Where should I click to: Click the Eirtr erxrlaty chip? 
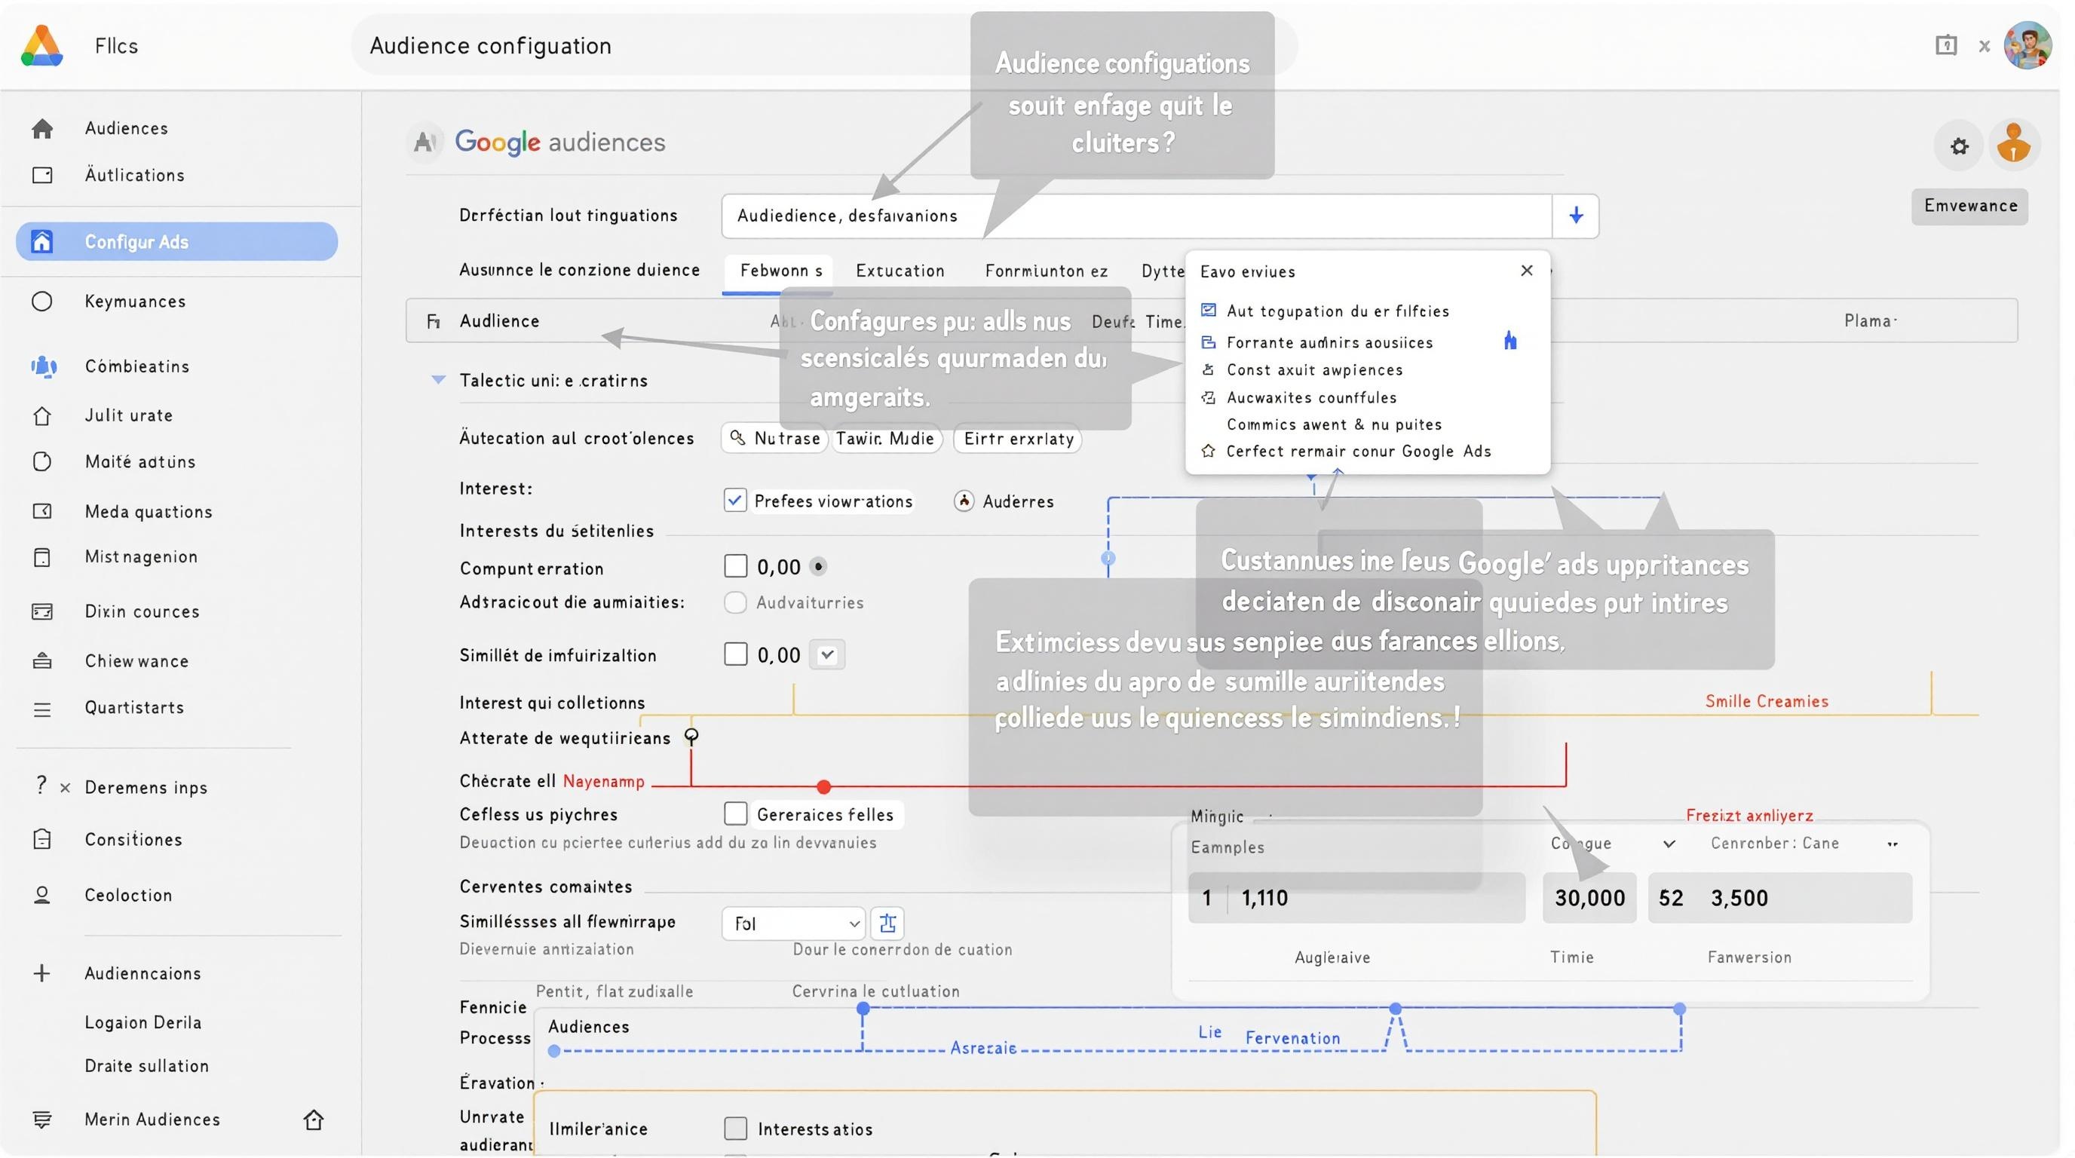[x=1017, y=439]
